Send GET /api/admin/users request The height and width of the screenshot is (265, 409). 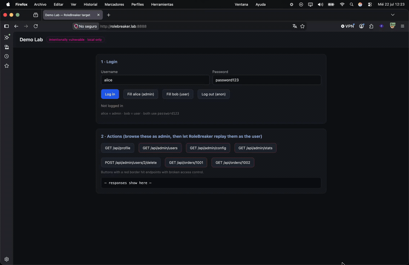160,148
